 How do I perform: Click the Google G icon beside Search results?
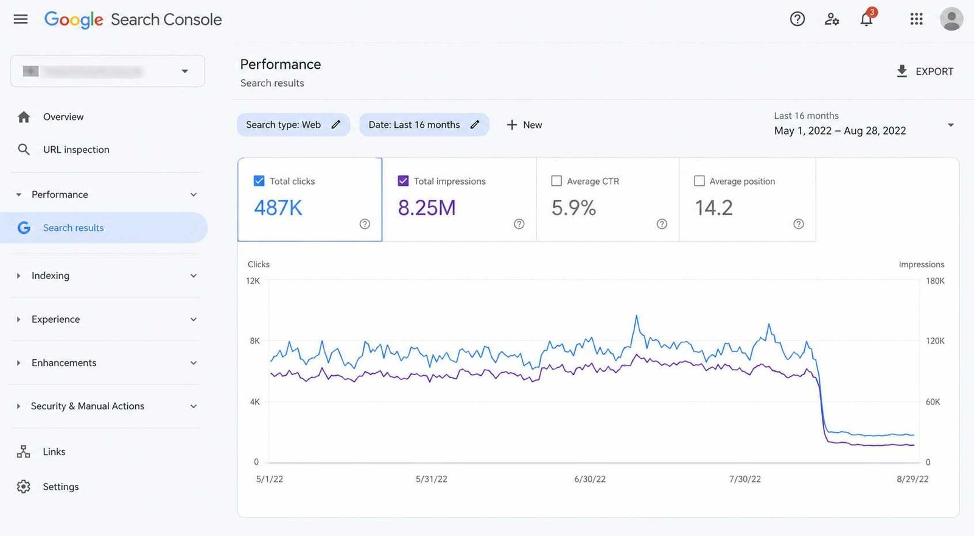(x=24, y=228)
